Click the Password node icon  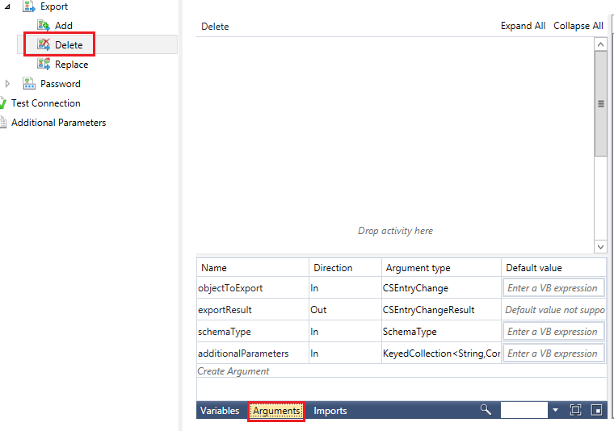tap(29, 83)
